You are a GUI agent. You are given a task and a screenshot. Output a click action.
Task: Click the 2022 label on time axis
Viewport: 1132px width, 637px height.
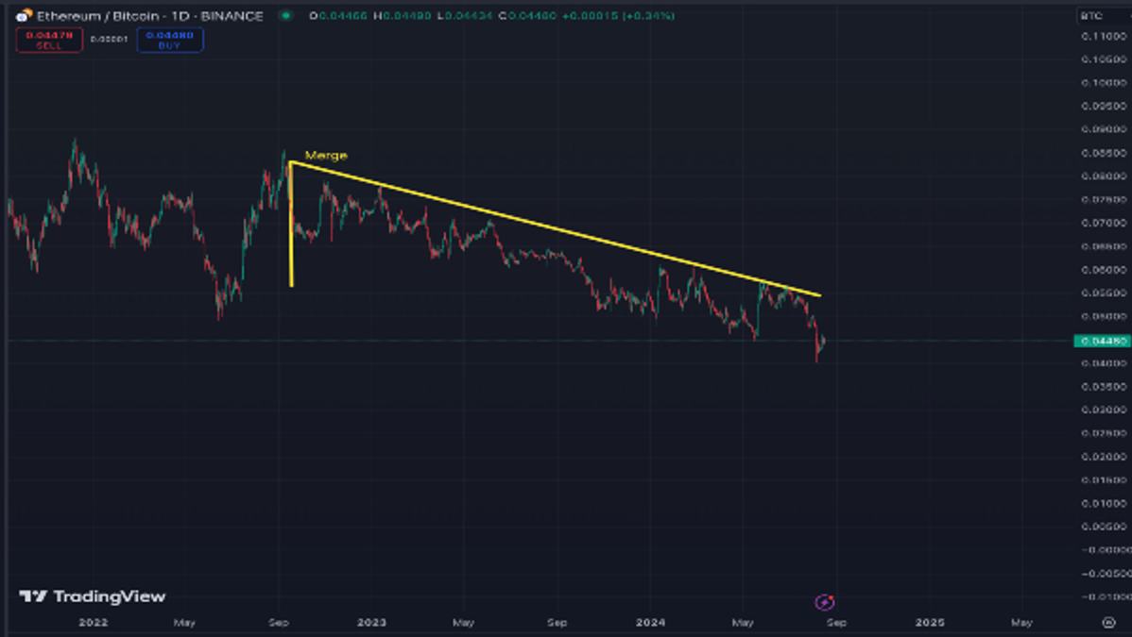[x=93, y=622]
